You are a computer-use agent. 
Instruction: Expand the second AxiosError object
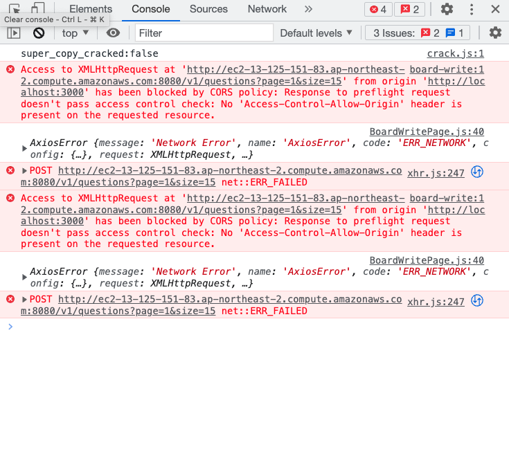point(24,278)
